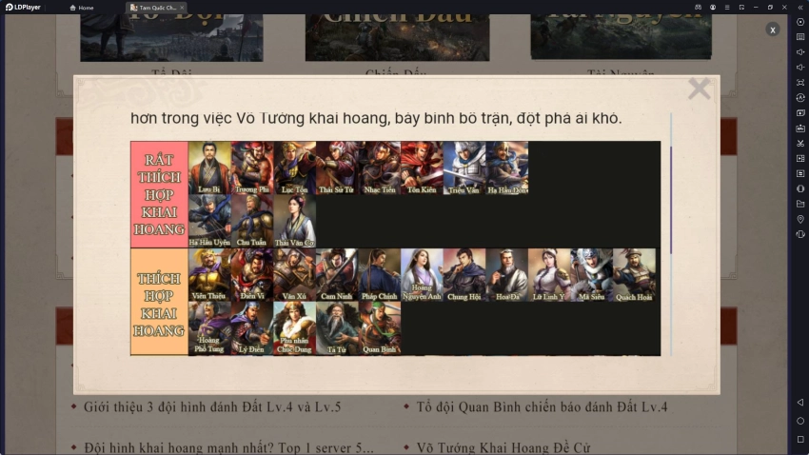The width and height of the screenshot is (809, 455).
Task: Click the scissors screenshot icon in sidebar
Action: point(800,143)
